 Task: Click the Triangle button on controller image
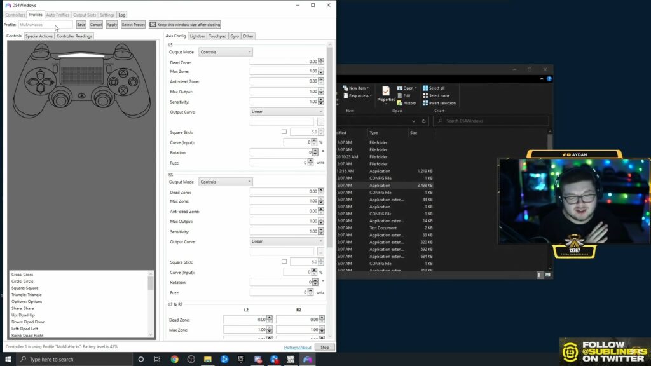click(x=123, y=73)
